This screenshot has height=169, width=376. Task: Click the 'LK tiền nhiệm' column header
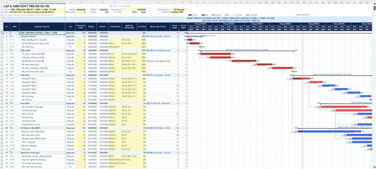point(115,26)
